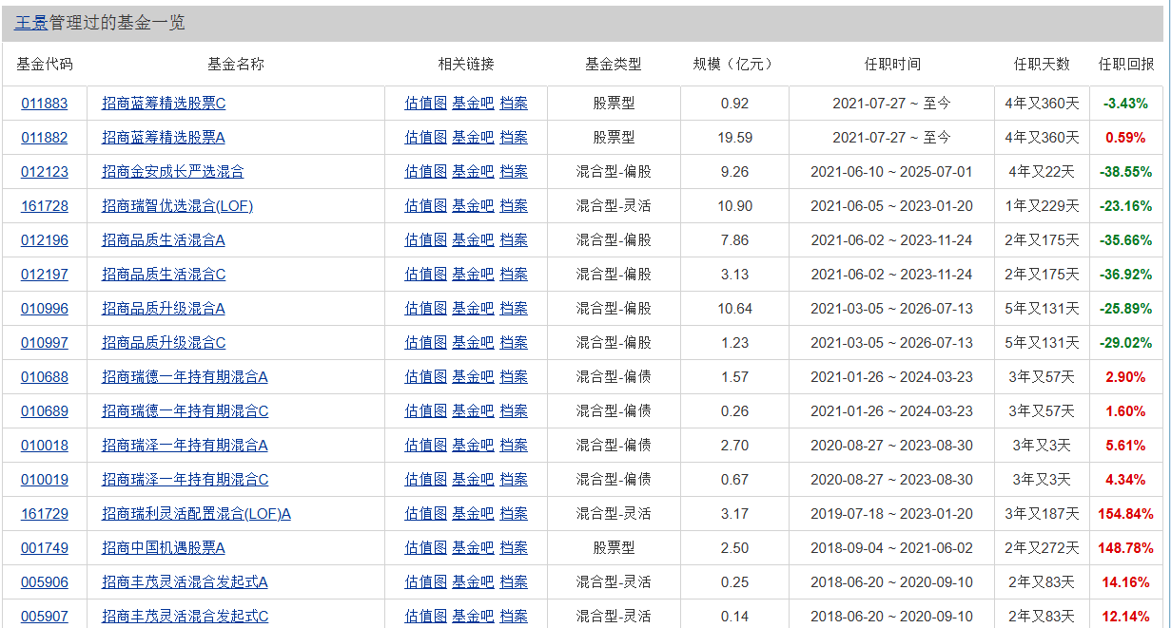
Task: Open fund code 012123 link
Action: [45, 172]
